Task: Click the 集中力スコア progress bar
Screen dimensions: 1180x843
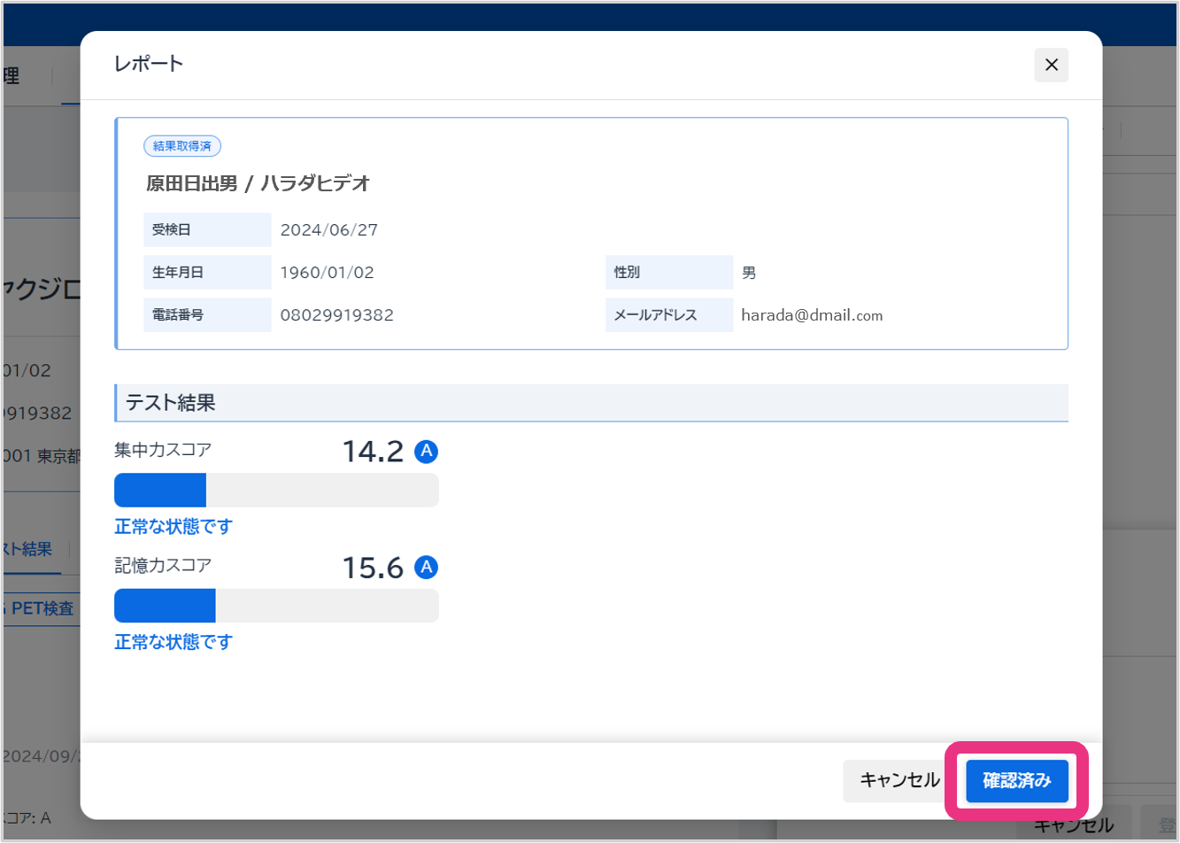Action: [276, 490]
